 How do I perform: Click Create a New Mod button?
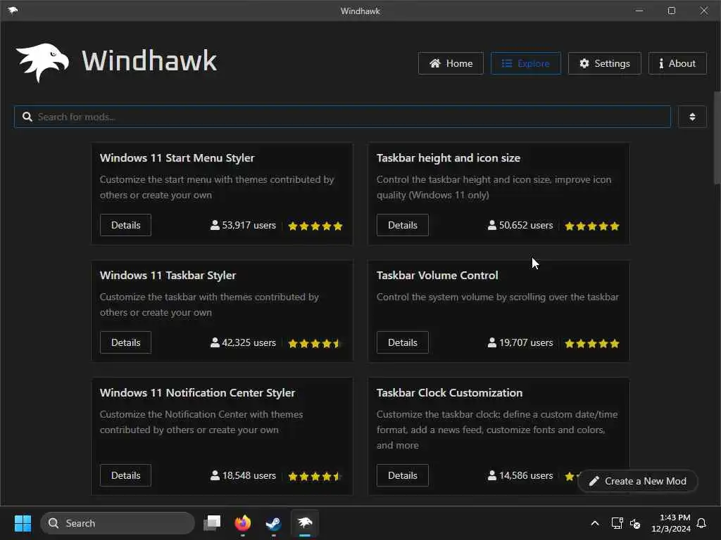(638, 481)
